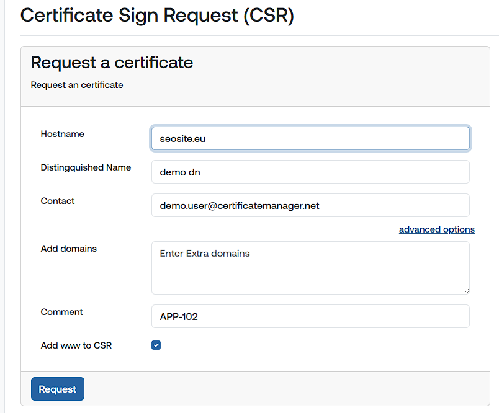Focus the Comment field containing APP-102
The width and height of the screenshot is (499, 413).
pos(310,316)
